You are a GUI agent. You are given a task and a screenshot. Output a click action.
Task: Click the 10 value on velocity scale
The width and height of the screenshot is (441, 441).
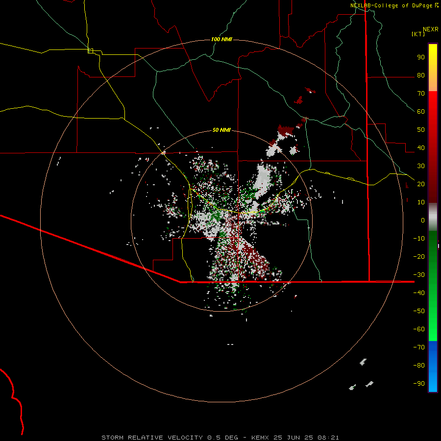421,202
